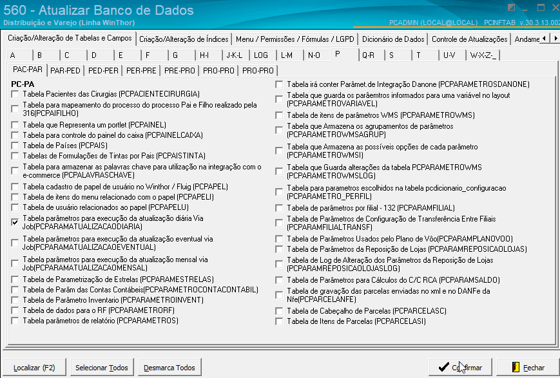Select the PAC-PAR sub-tab
Image resolution: width=560 pixels, height=378 pixels.
28,70
